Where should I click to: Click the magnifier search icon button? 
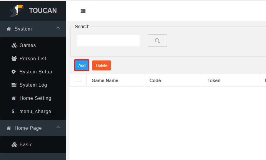(157, 41)
